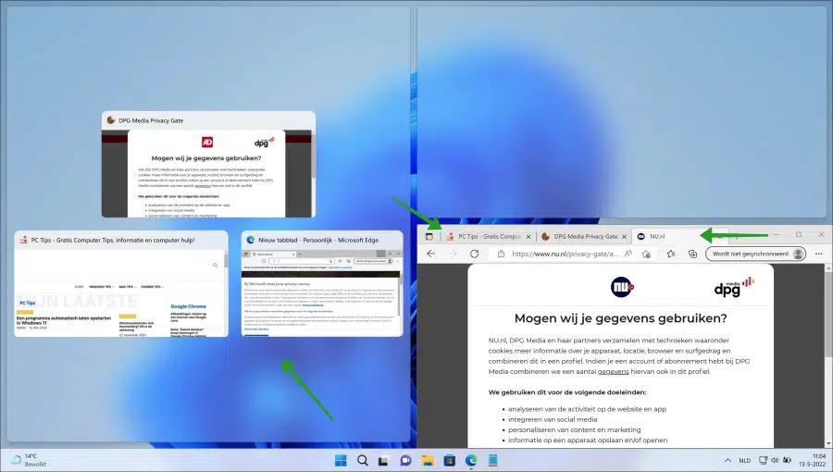Open the weather widget showing 14°C
The height and width of the screenshot is (472, 833).
(x=30, y=460)
